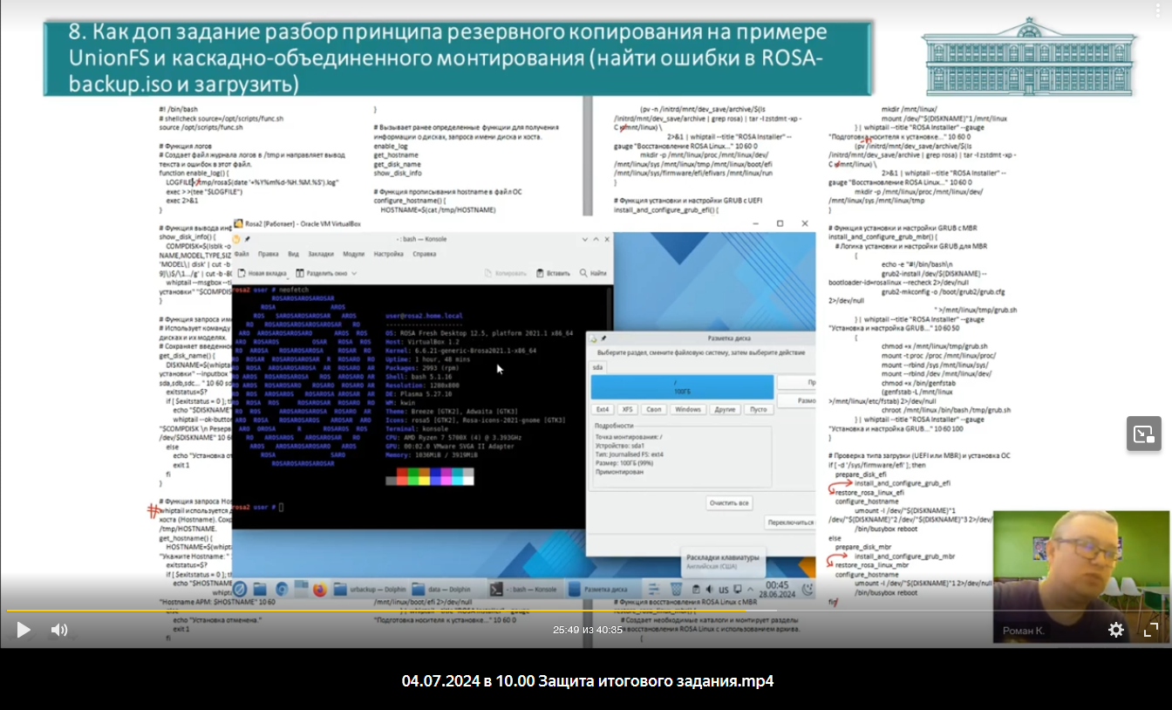Open the Закладки menu in Konsole
The image size is (1172, 710).
point(321,254)
